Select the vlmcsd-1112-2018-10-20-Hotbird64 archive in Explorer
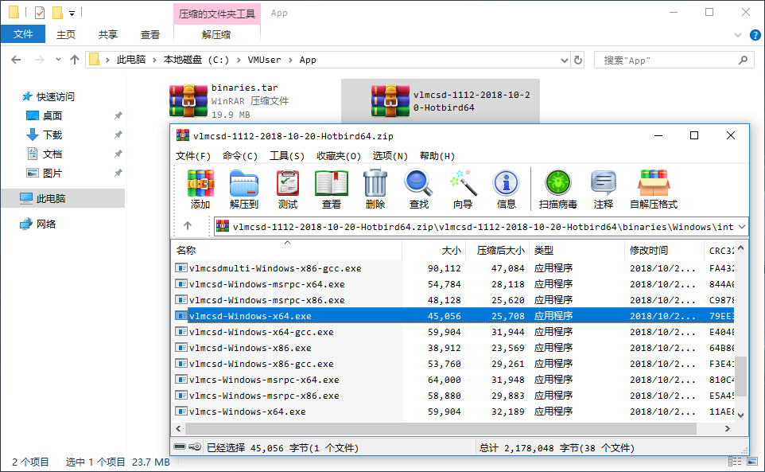The image size is (765, 472). [x=440, y=101]
